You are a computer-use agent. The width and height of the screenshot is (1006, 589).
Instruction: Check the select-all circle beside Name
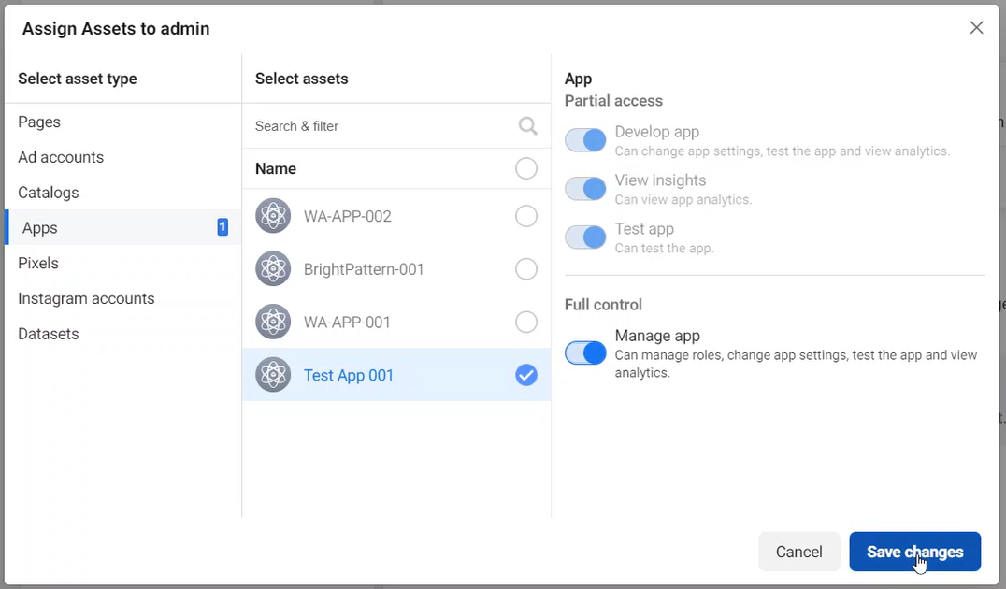[526, 168]
